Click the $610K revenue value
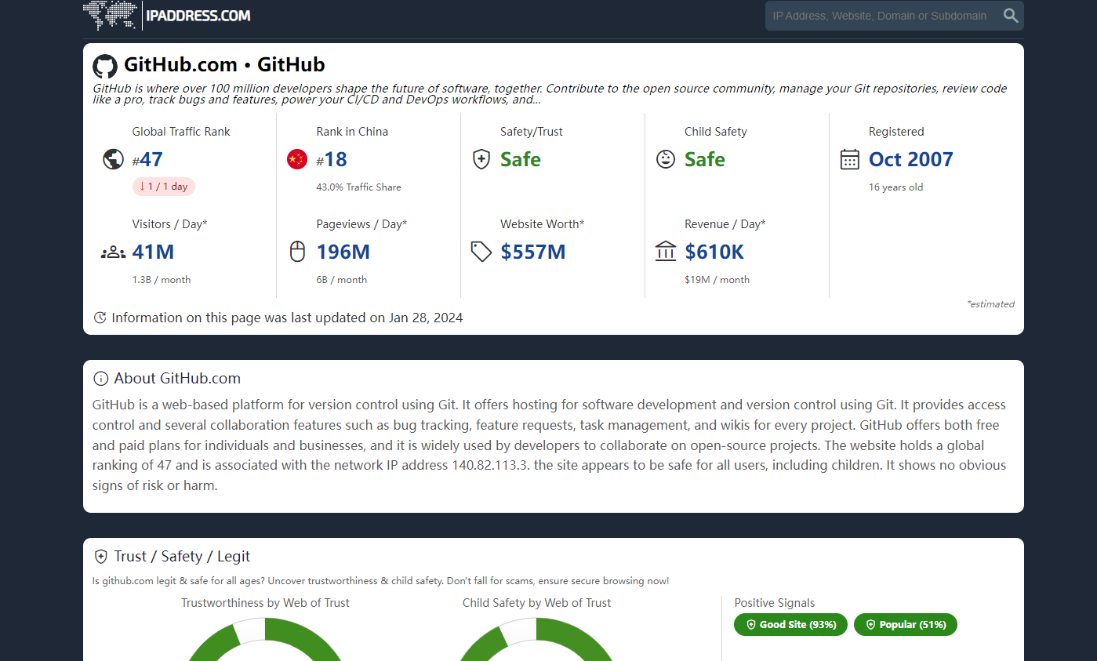 (714, 252)
